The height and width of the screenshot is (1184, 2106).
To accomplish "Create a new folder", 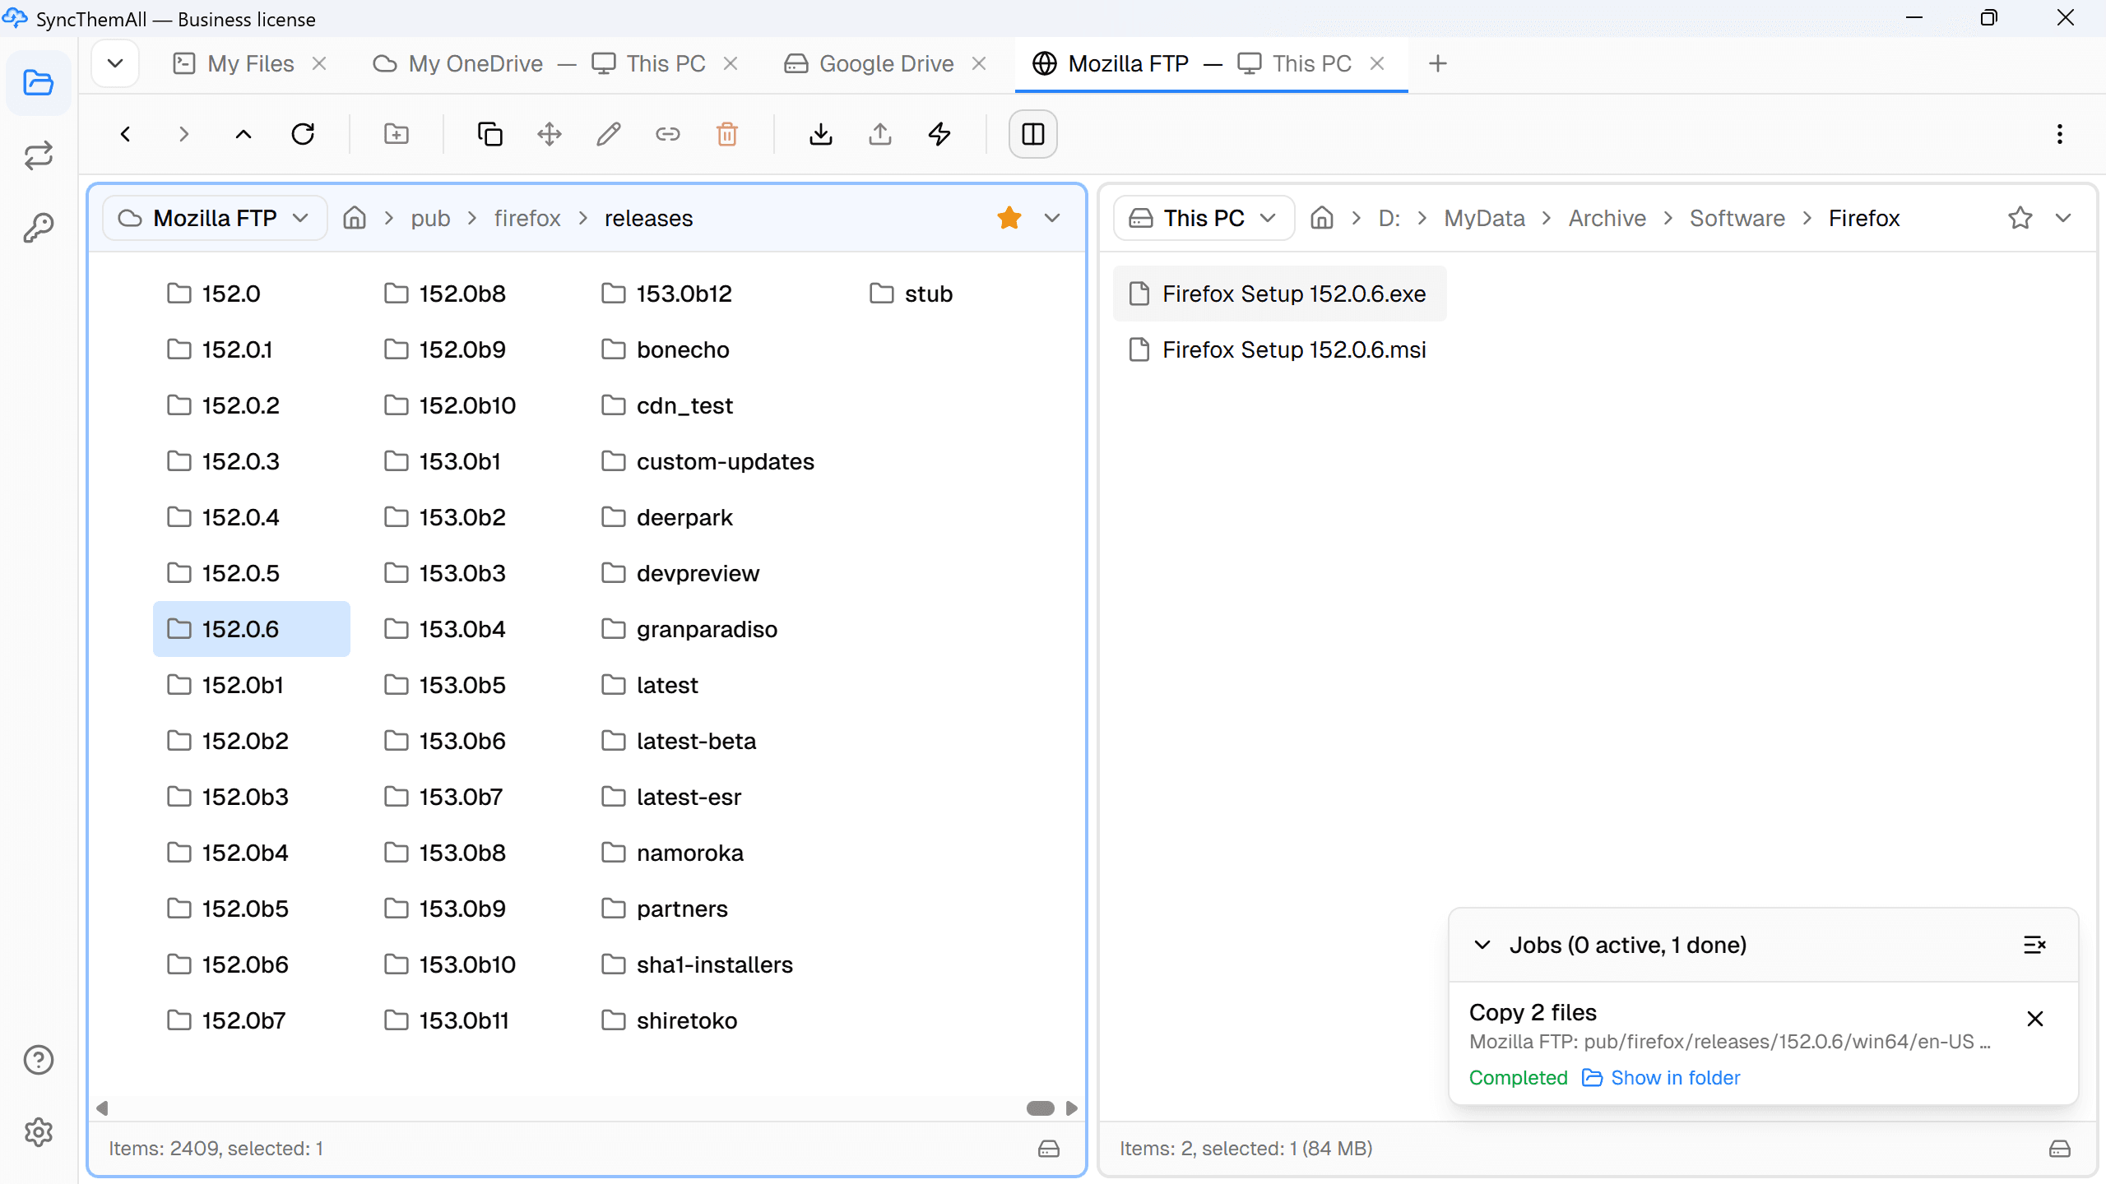I will tap(397, 134).
